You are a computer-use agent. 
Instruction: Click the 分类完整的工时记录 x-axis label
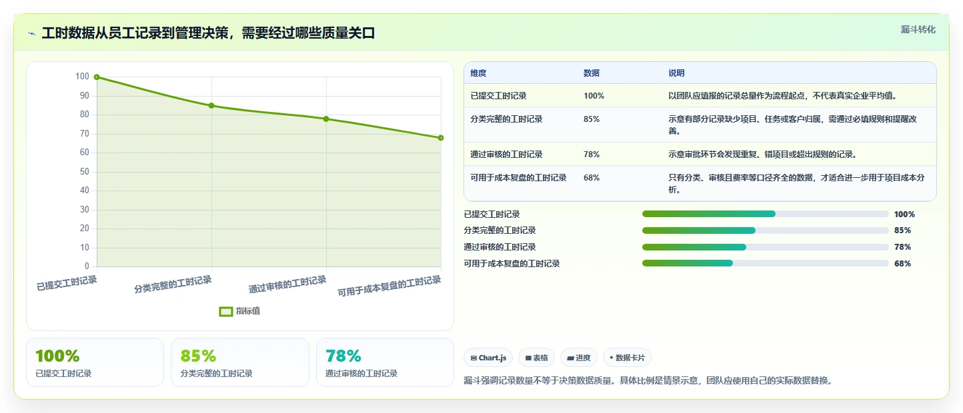tap(173, 284)
